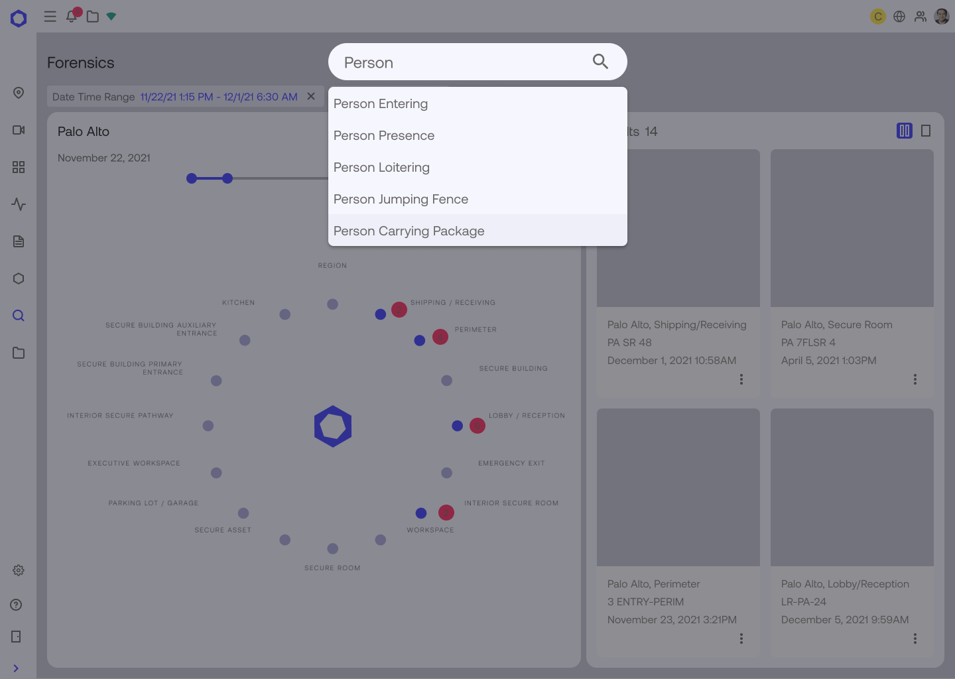This screenshot has height=679, width=955.
Task: Open the camera section in sidebar
Action: pos(19,130)
